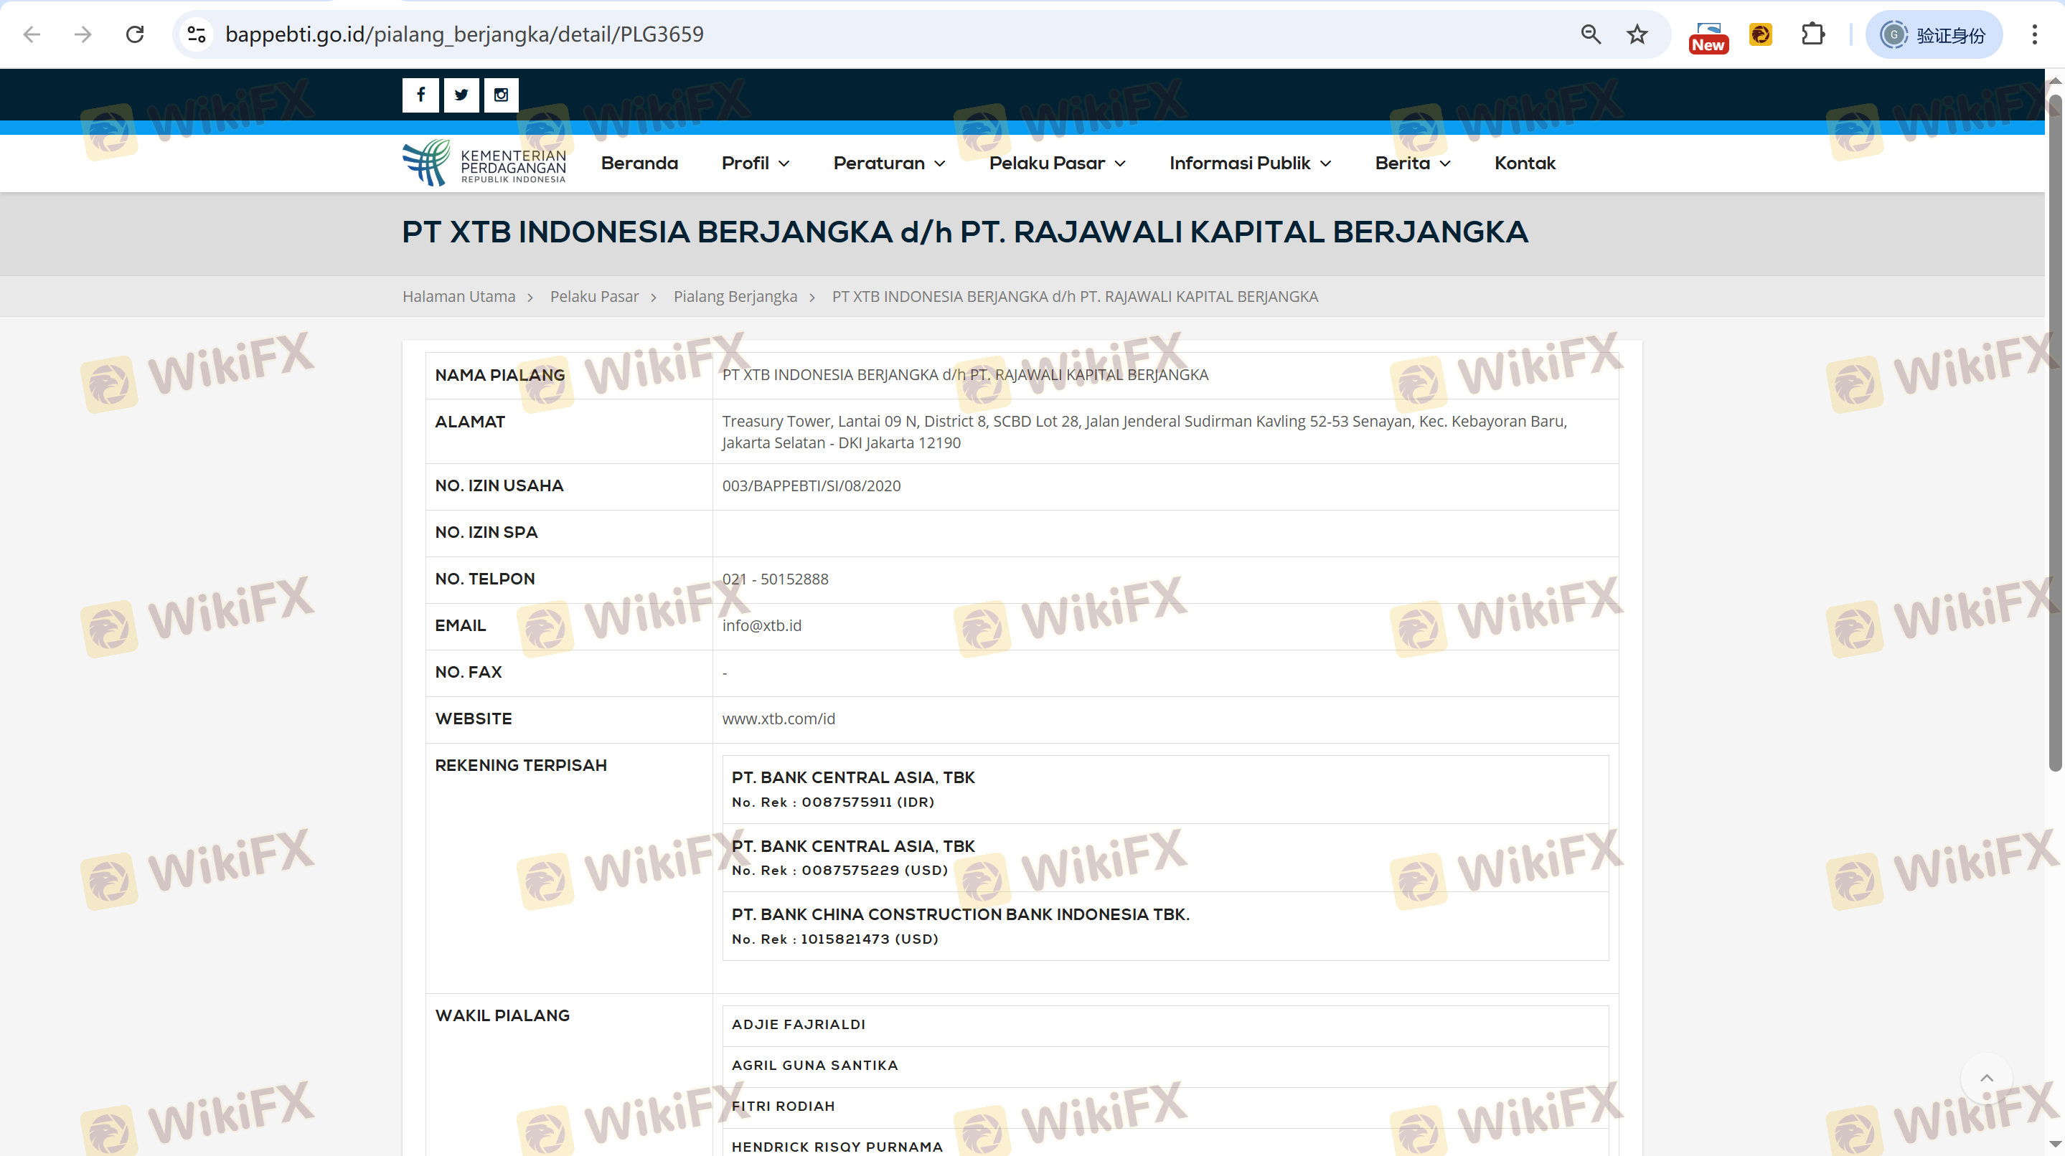Viewport: 2065px width, 1156px height.
Task: Reload the page with refresh icon
Action: pos(135,34)
